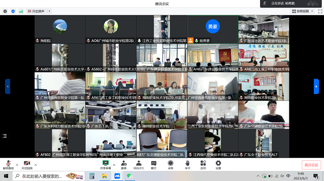Unmute the microphone
Image resolution: width=324 pixels, height=181 pixels.
(x=8, y=165)
